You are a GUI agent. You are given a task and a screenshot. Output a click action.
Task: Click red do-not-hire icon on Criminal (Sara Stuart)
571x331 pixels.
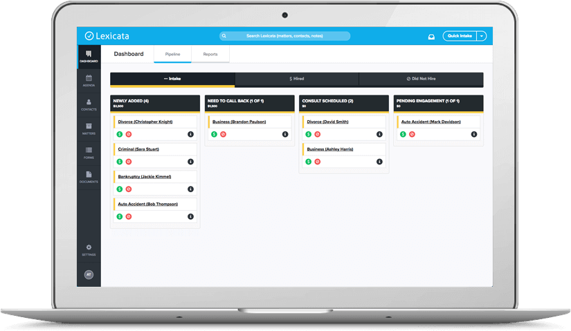pyautogui.click(x=129, y=162)
